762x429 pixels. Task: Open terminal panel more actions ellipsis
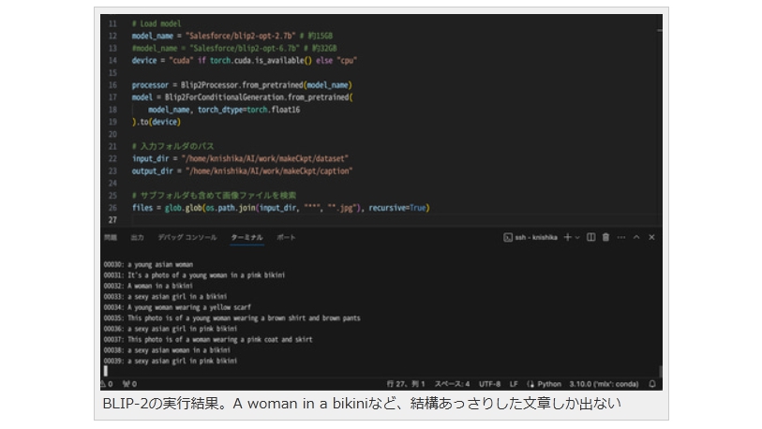(620, 238)
